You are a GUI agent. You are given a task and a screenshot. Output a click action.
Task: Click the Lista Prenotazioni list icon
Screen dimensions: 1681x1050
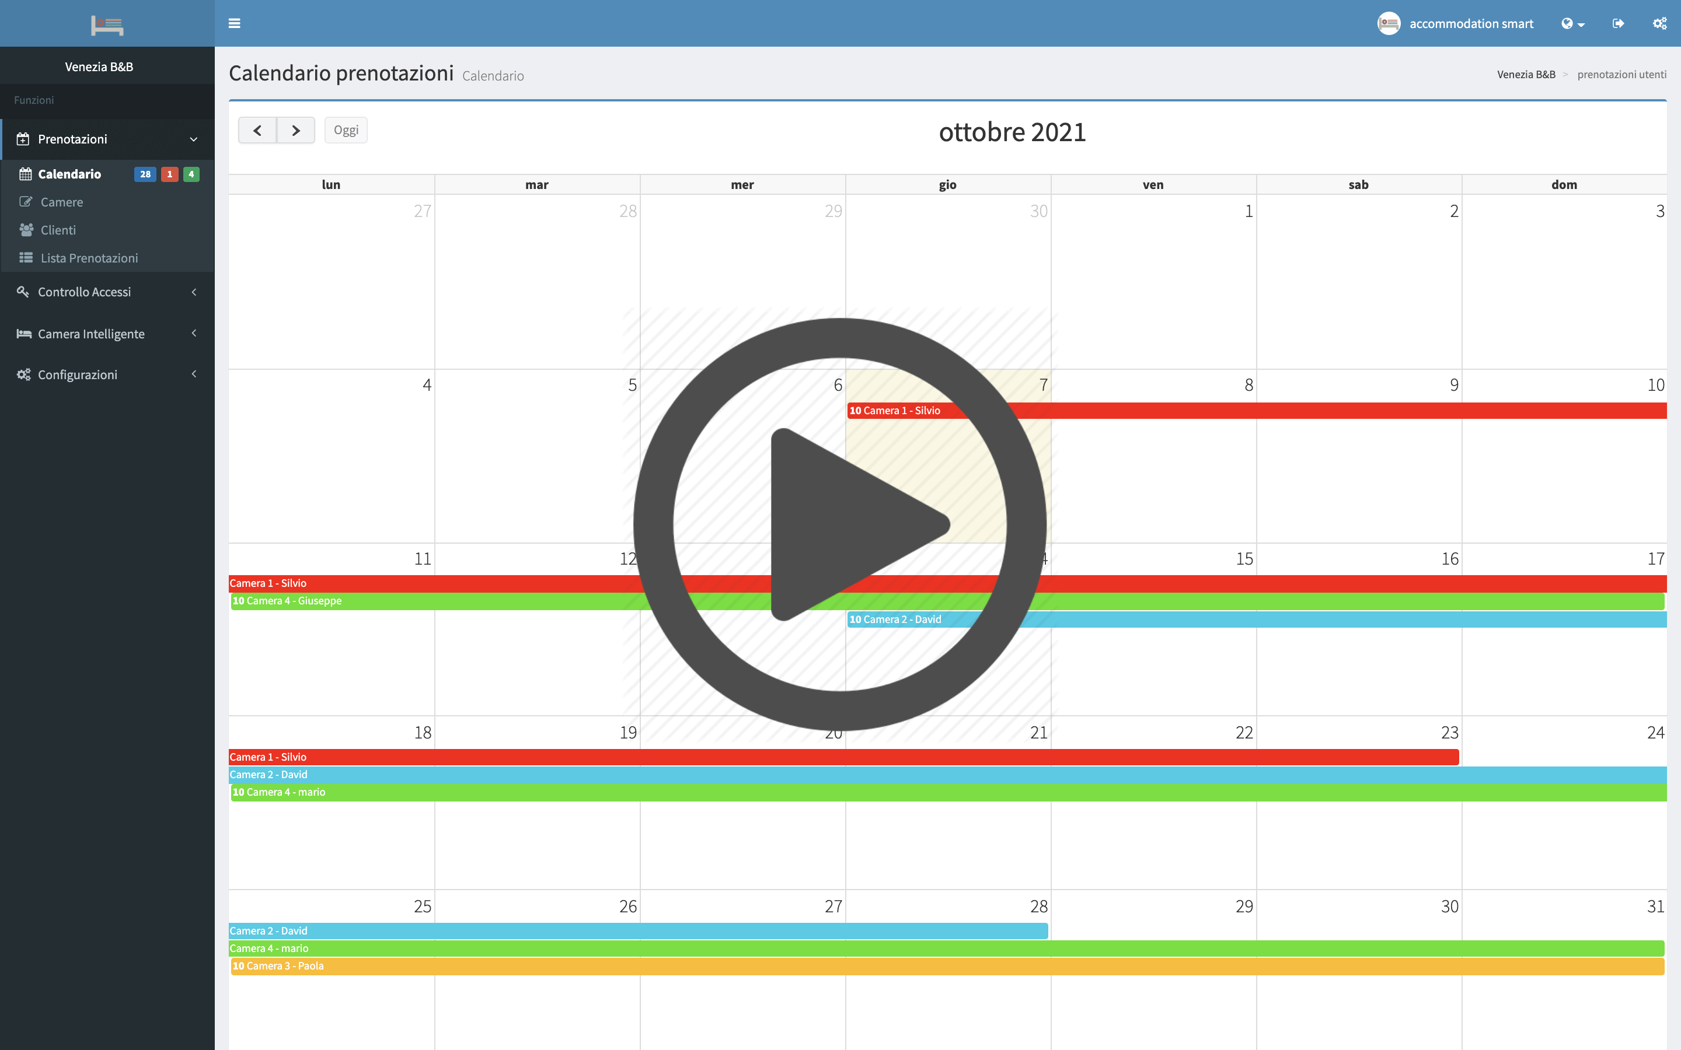point(26,258)
